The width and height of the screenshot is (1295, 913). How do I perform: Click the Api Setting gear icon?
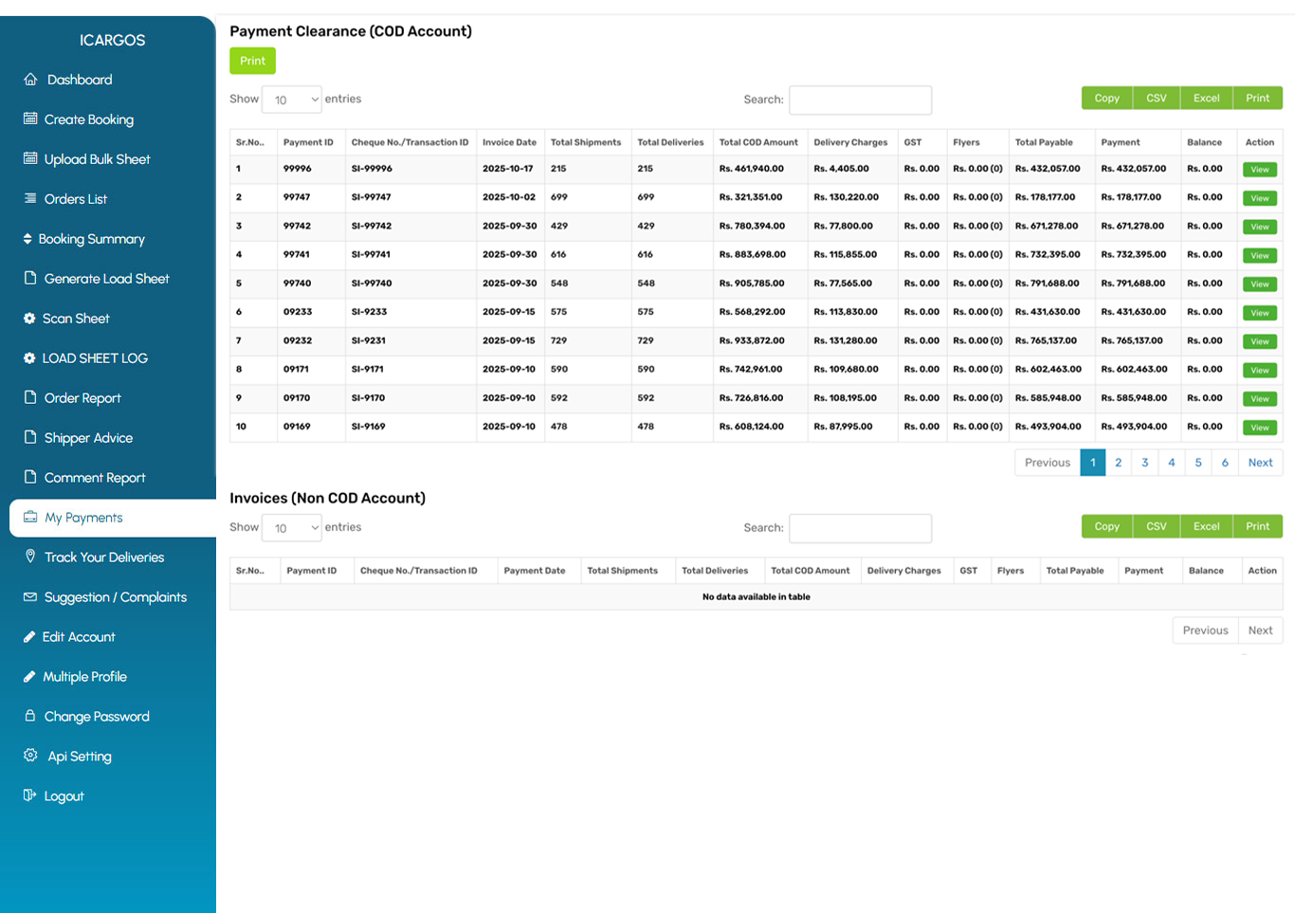[30, 756]
